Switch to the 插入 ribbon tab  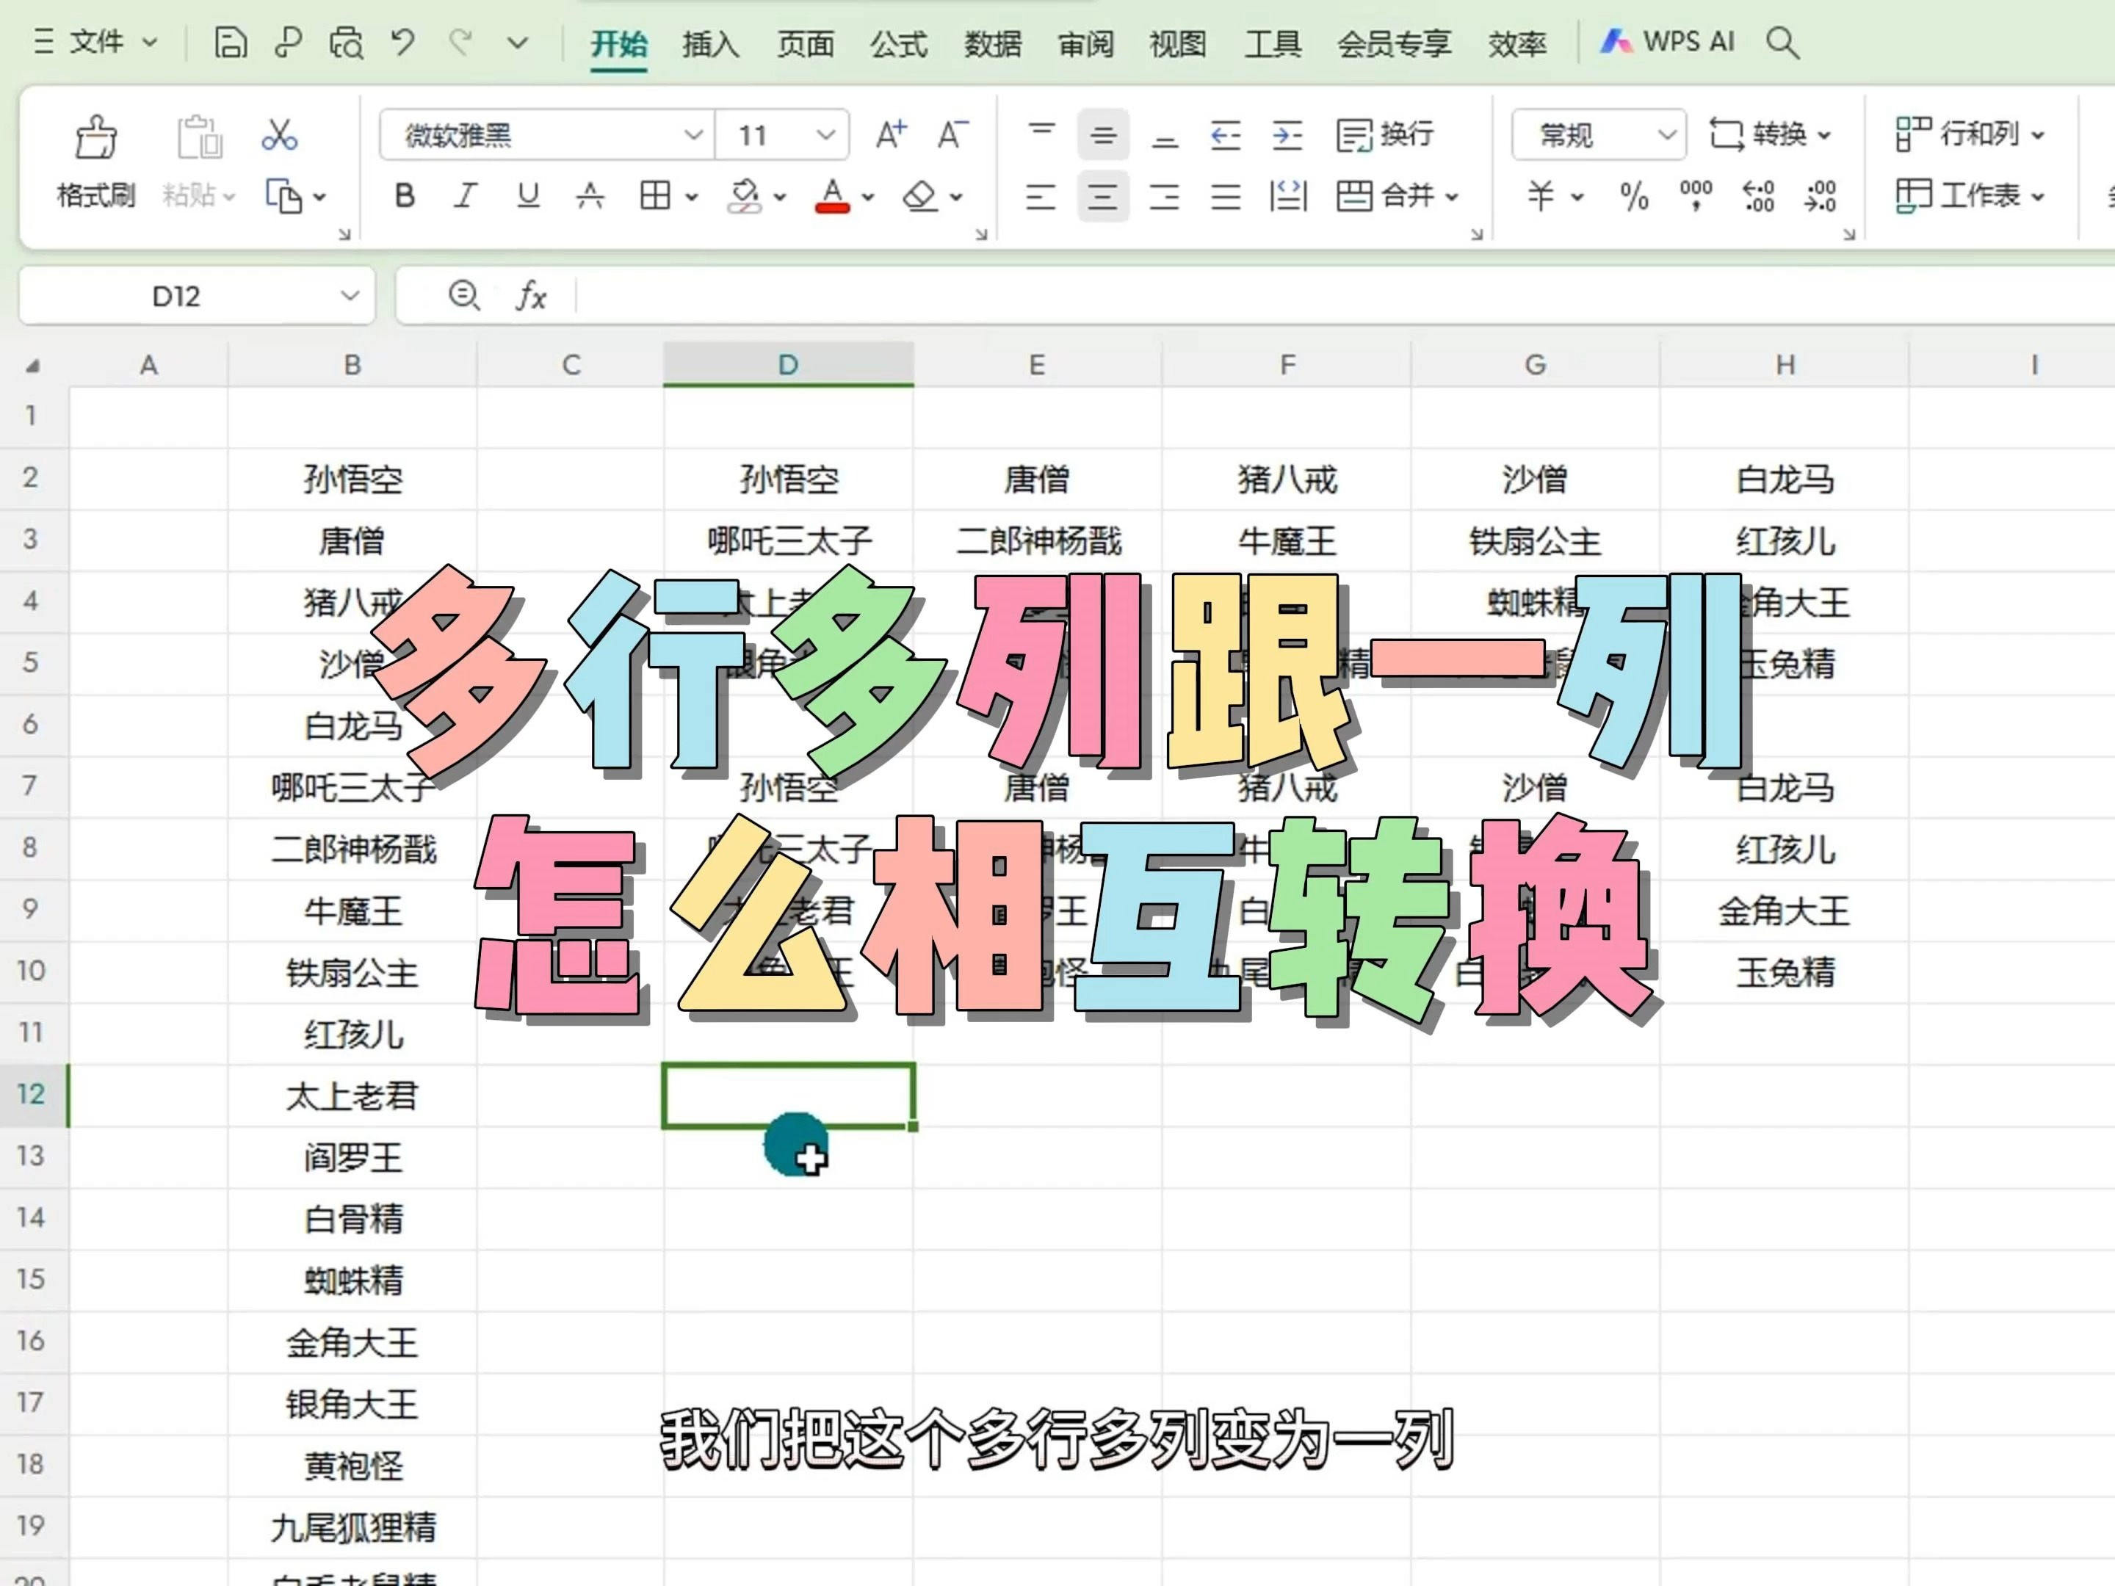pos(709,43)
